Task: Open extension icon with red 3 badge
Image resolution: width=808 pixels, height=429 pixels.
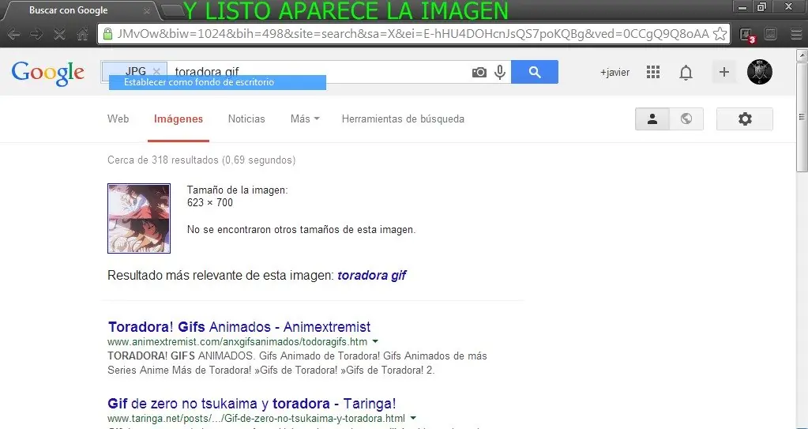Action: [746, 35]
